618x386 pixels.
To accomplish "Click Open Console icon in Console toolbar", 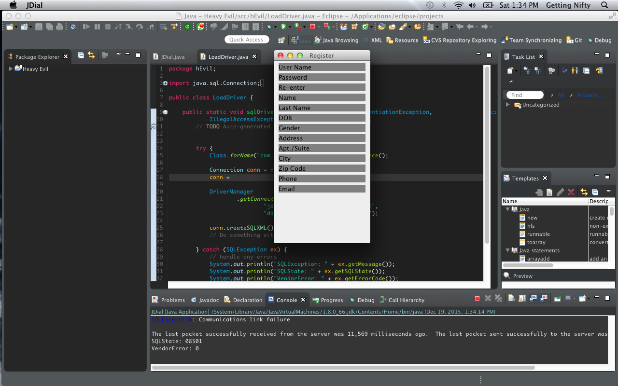I will click(581, 299).
